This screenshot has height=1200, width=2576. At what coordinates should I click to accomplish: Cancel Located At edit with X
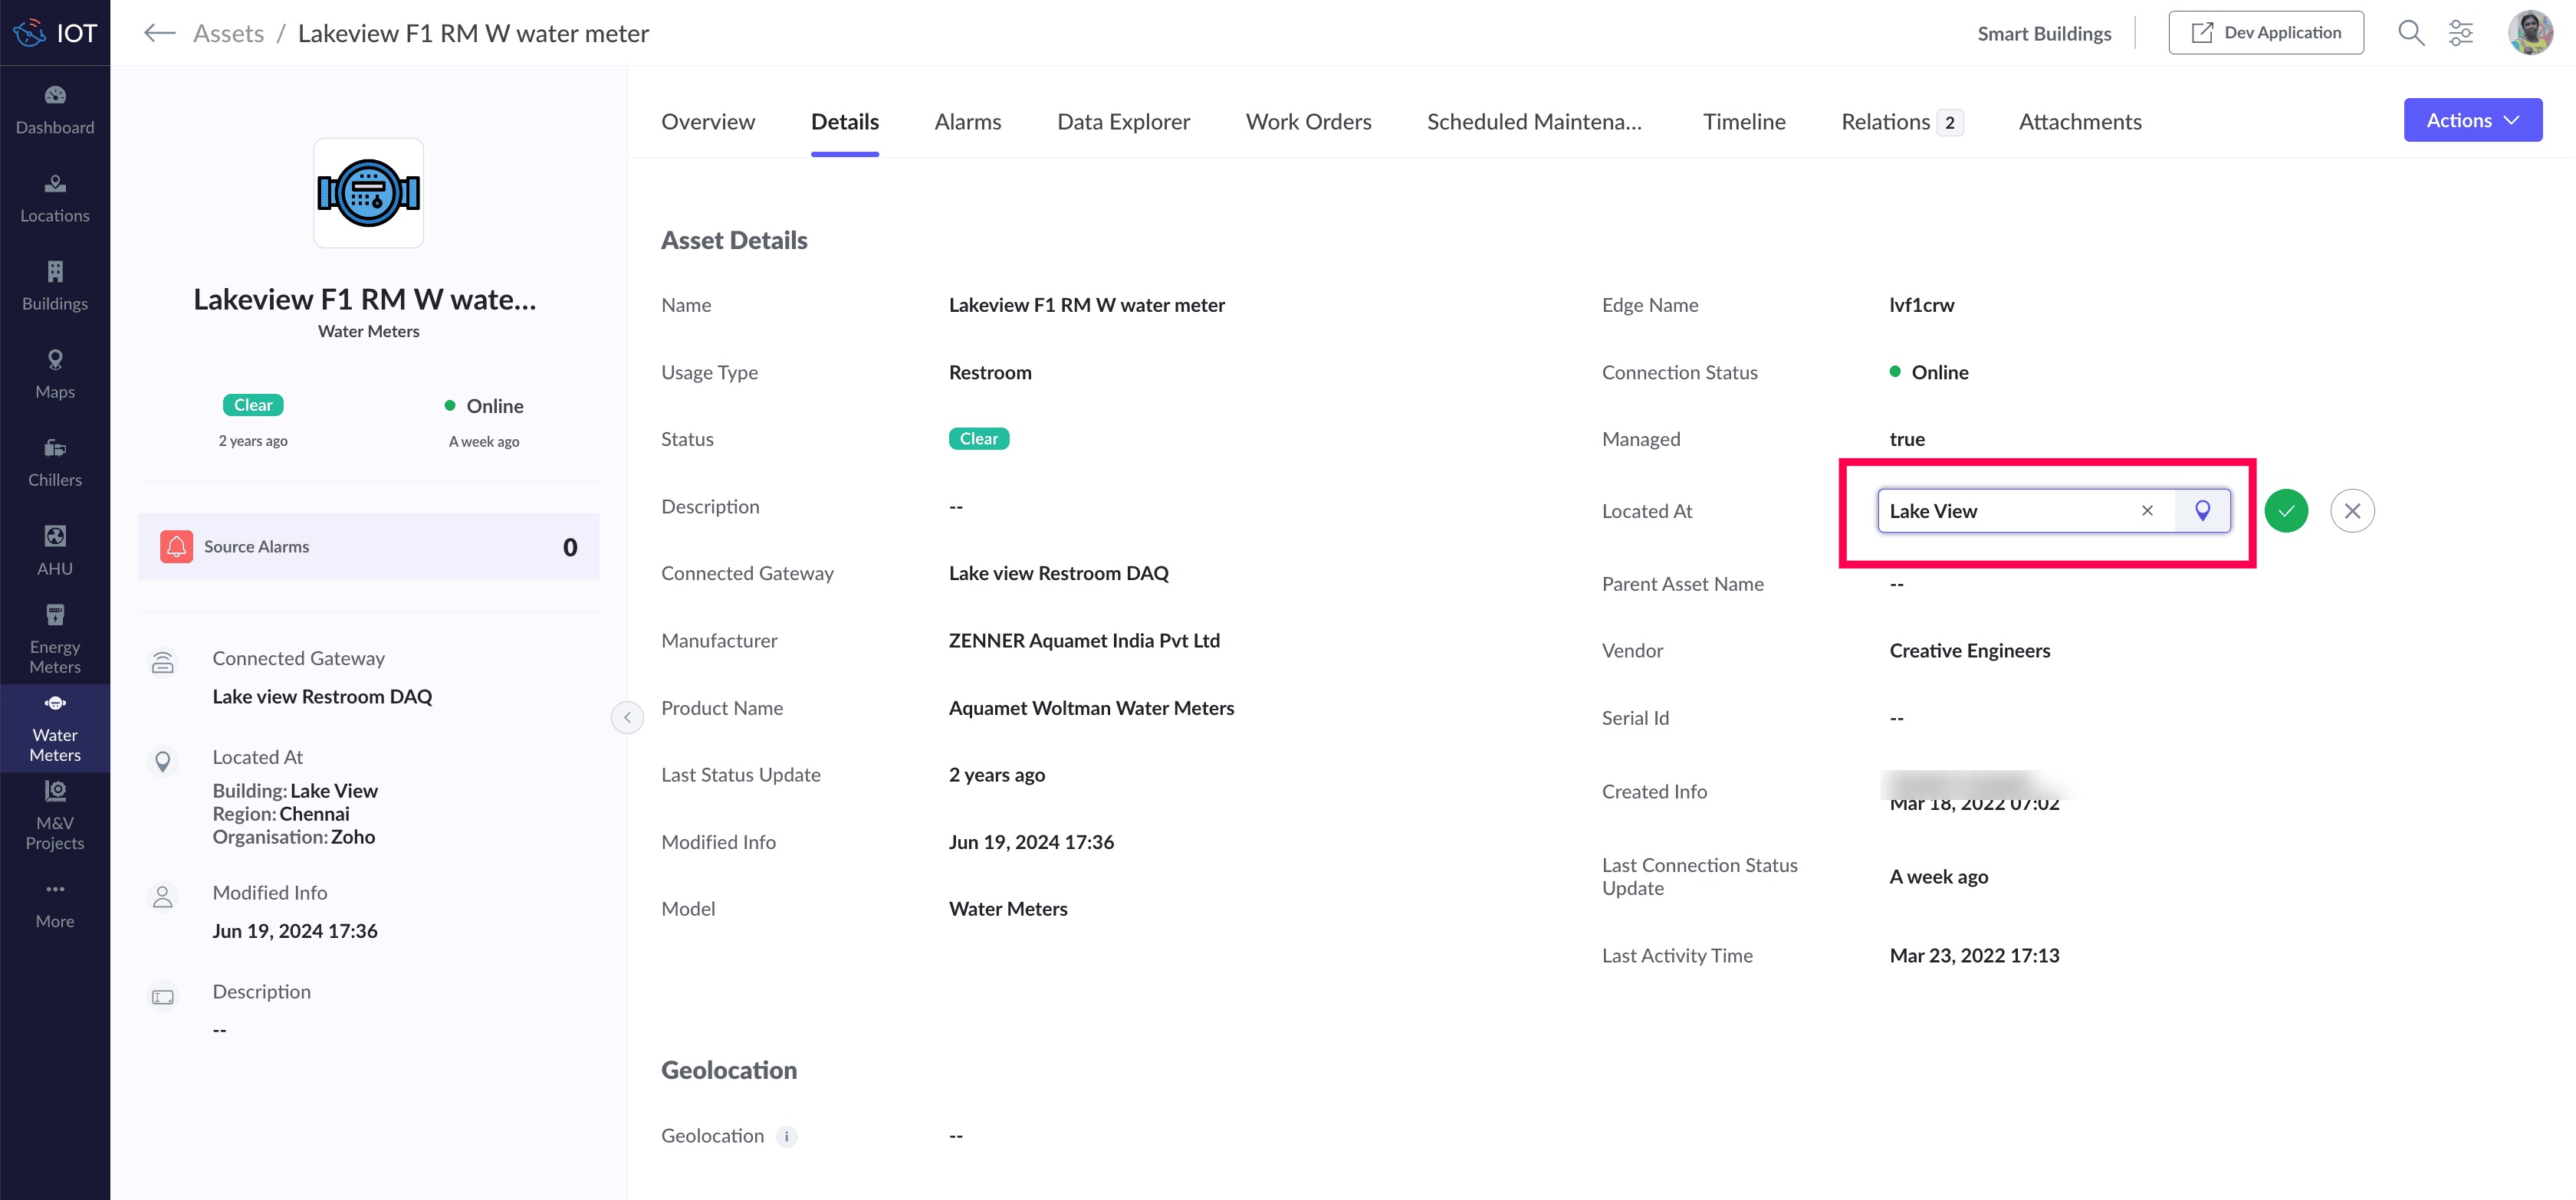pyautogui.click(x=2352, y=510)
